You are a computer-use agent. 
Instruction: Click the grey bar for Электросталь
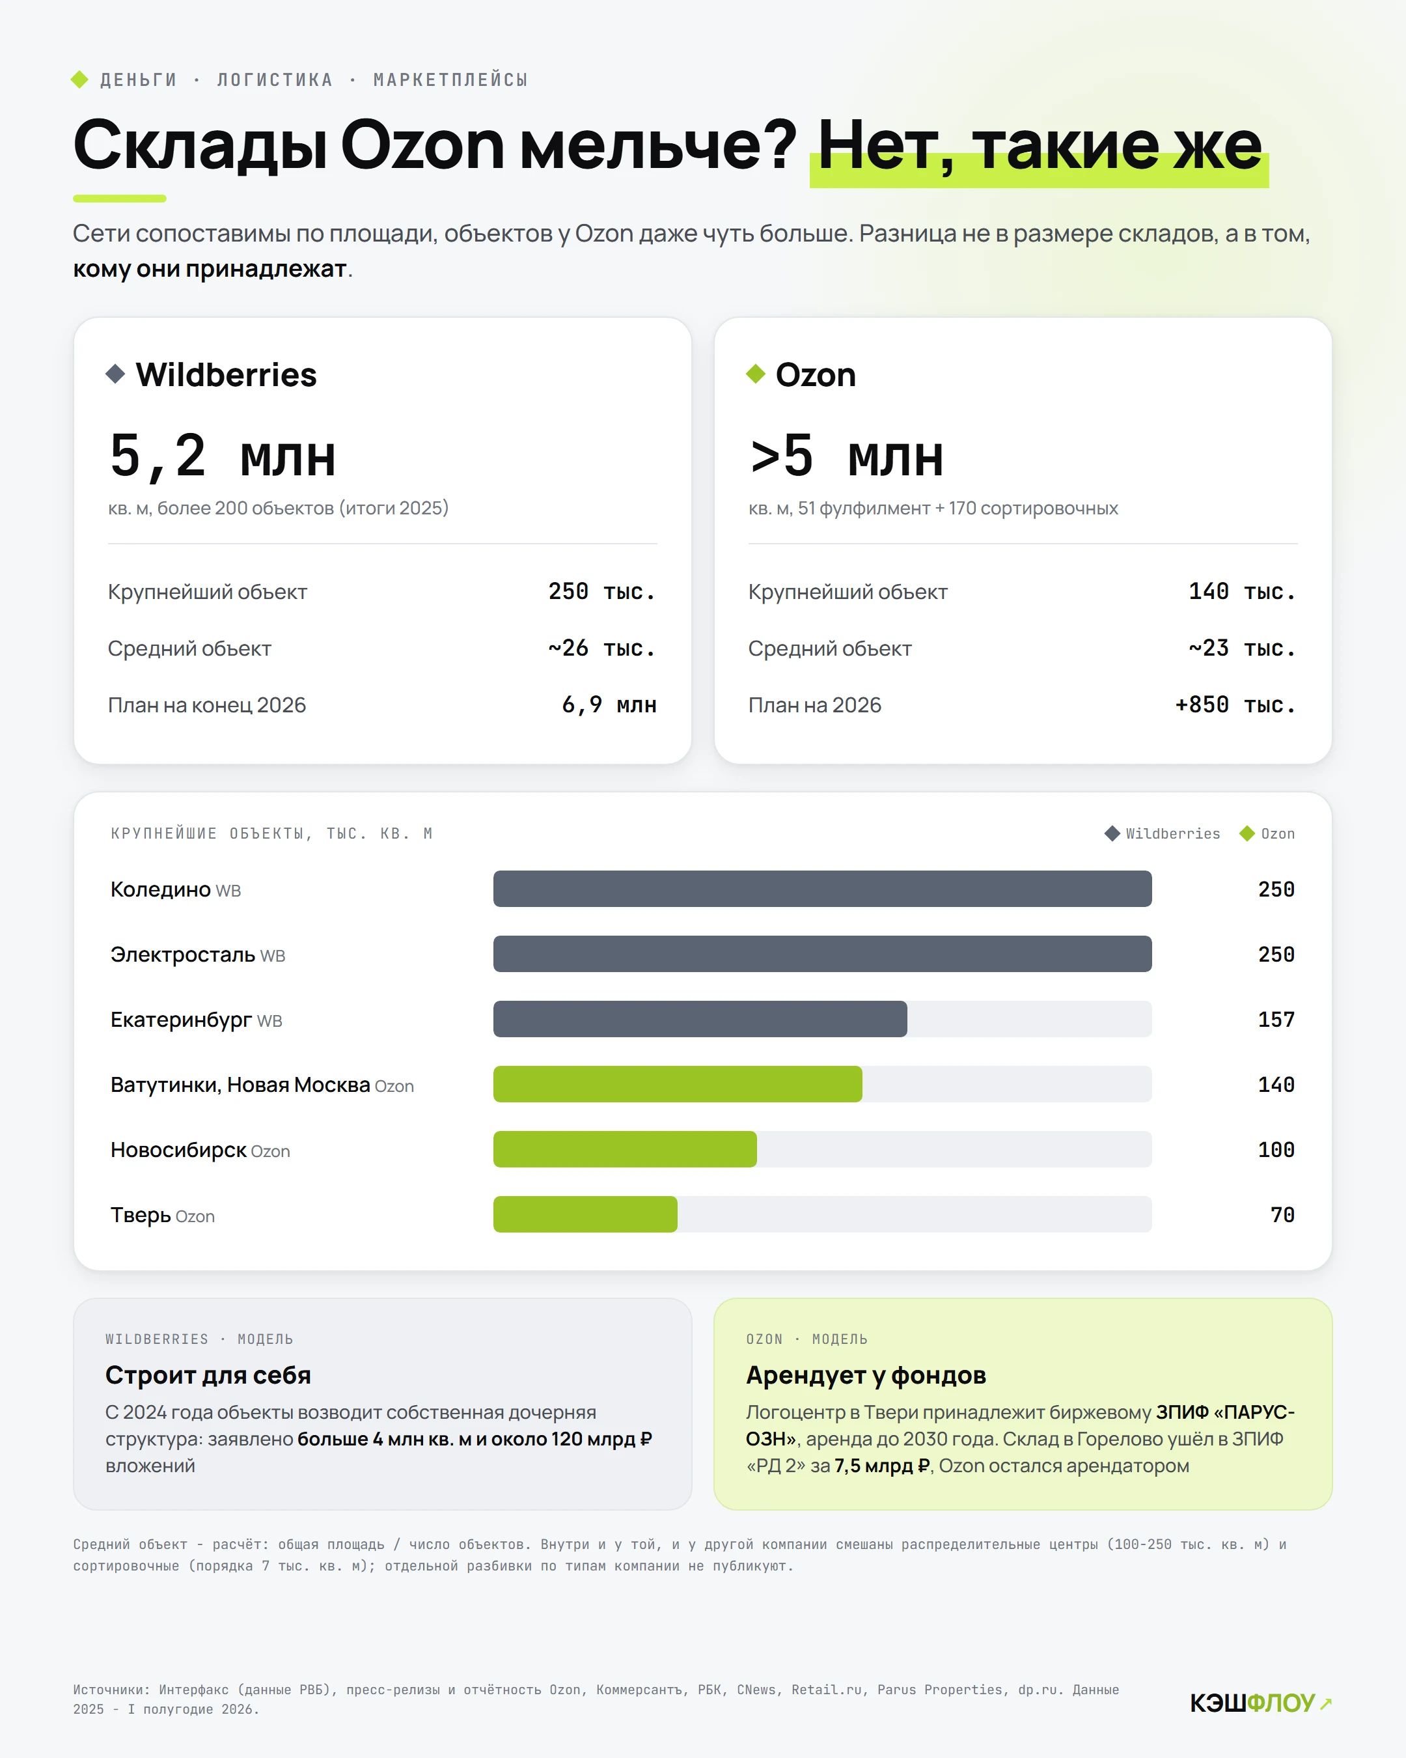(x=822, y=954)
